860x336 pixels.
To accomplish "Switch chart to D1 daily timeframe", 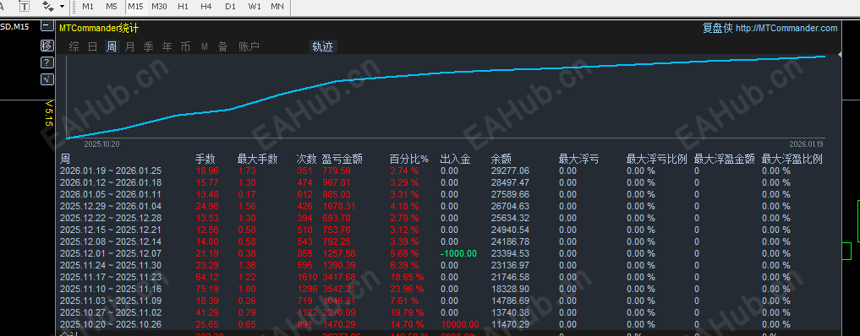I will tap(230, 7).
